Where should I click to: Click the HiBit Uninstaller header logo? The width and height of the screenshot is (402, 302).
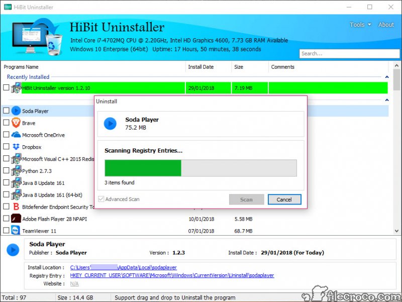pyautogui.click(x=37, y=37)
